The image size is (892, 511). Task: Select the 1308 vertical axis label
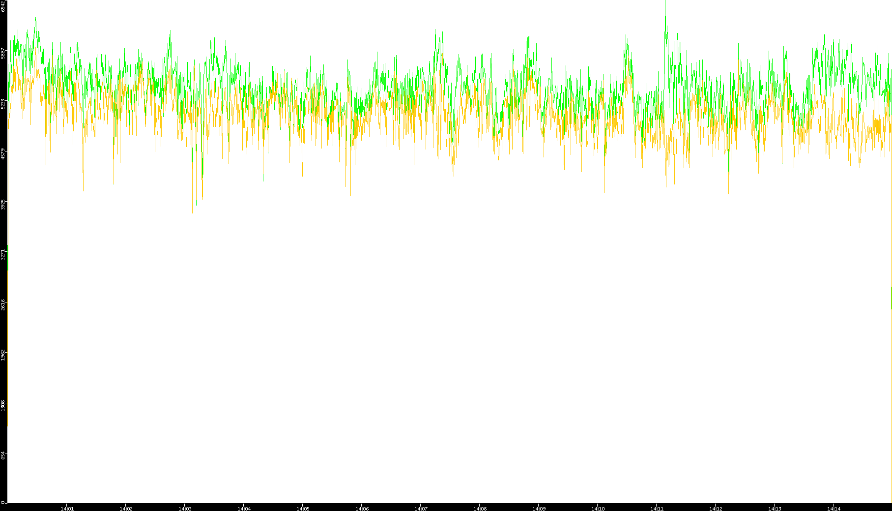[3, 406]
